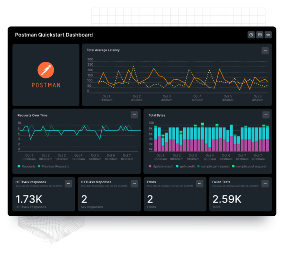Click the 1.73K value
Image resolution: width=284 pixels, height=254 pixels.
29,199
